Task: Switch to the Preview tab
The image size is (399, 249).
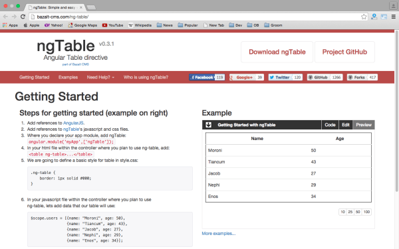Action: click(x=364, y=125)
